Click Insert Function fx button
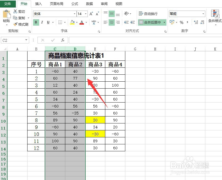222x180 pixels. (x=63, y=40)
